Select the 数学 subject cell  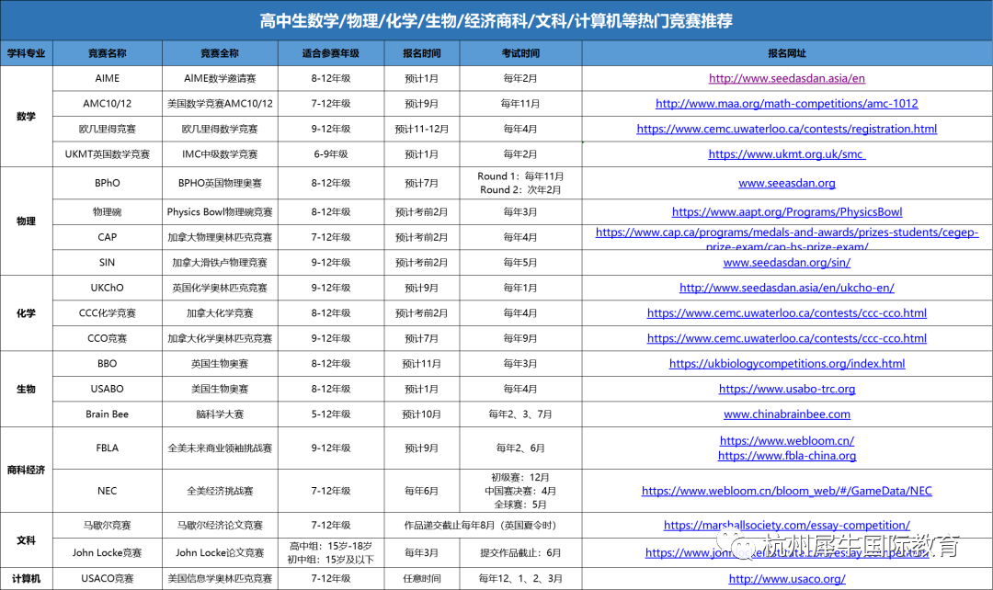click(x=26, y=117)
